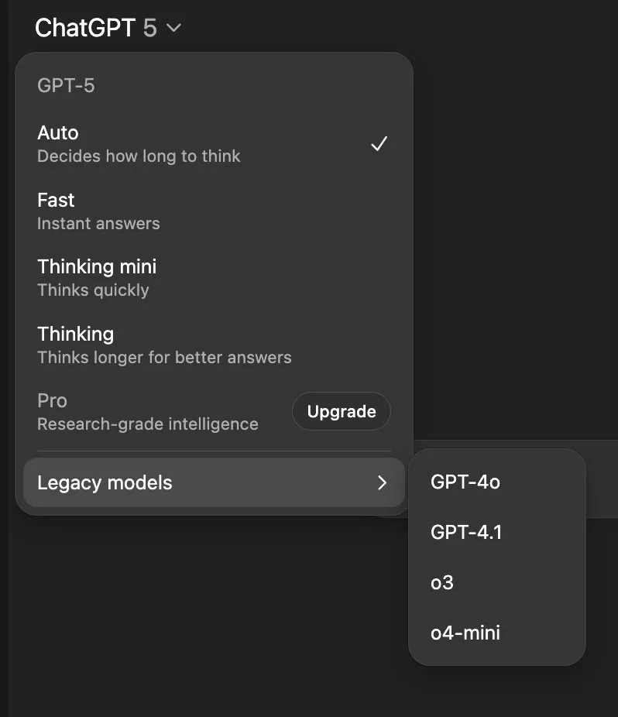
Task: Click the chevron beside ChatGPT 5
Action: pos(173,29)
